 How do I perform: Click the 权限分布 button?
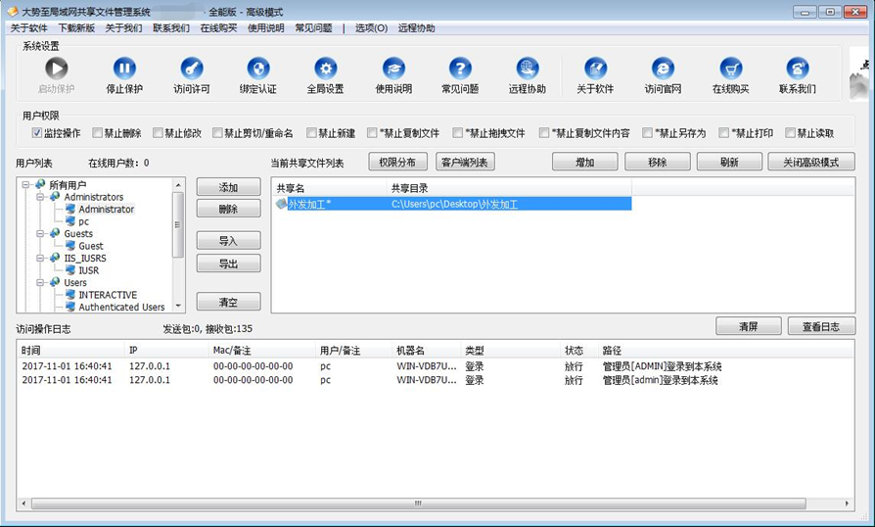point(398,162)
